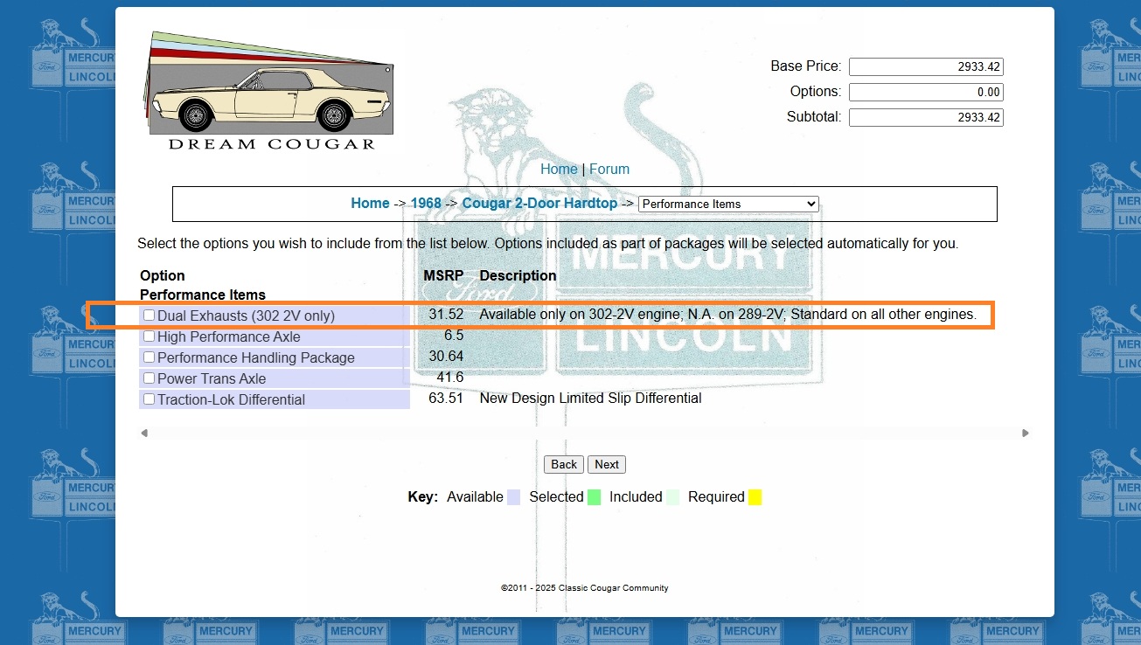Click the green Selected key swatch
This screenshot has width=1141, height=645.
[x=595, y=497]
